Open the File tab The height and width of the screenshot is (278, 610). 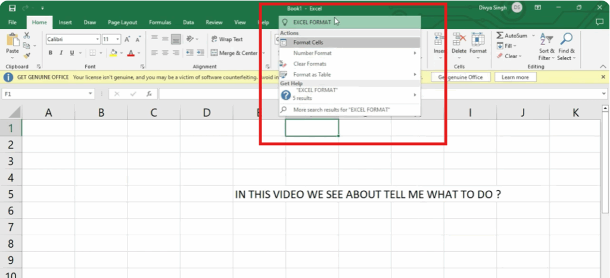pos(13,23)
